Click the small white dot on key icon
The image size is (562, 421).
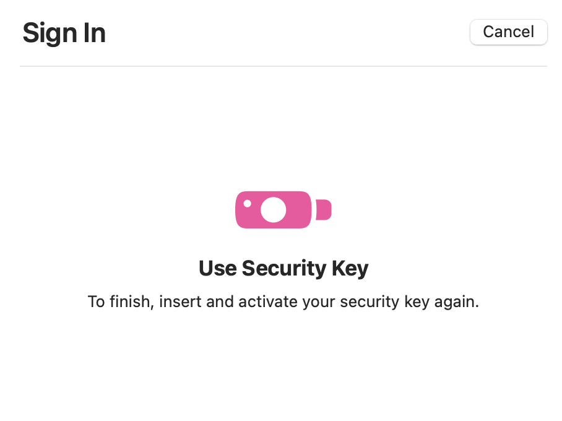(x=248, y=203)
